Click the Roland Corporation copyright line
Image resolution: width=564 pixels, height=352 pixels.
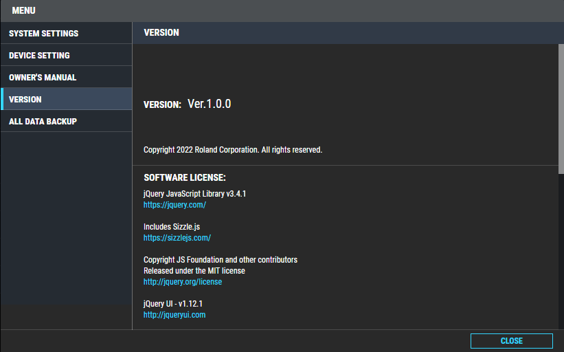[233, 150]
